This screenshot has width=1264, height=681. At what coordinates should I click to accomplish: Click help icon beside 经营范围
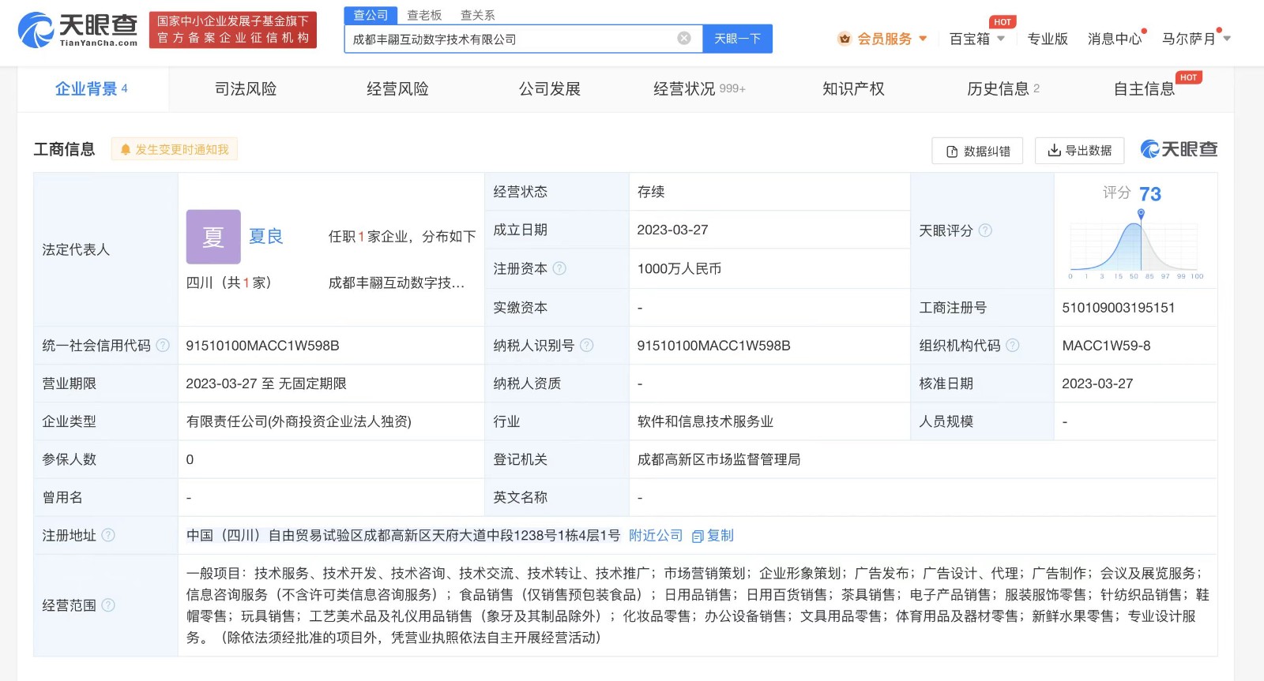[x=108, y=605]
